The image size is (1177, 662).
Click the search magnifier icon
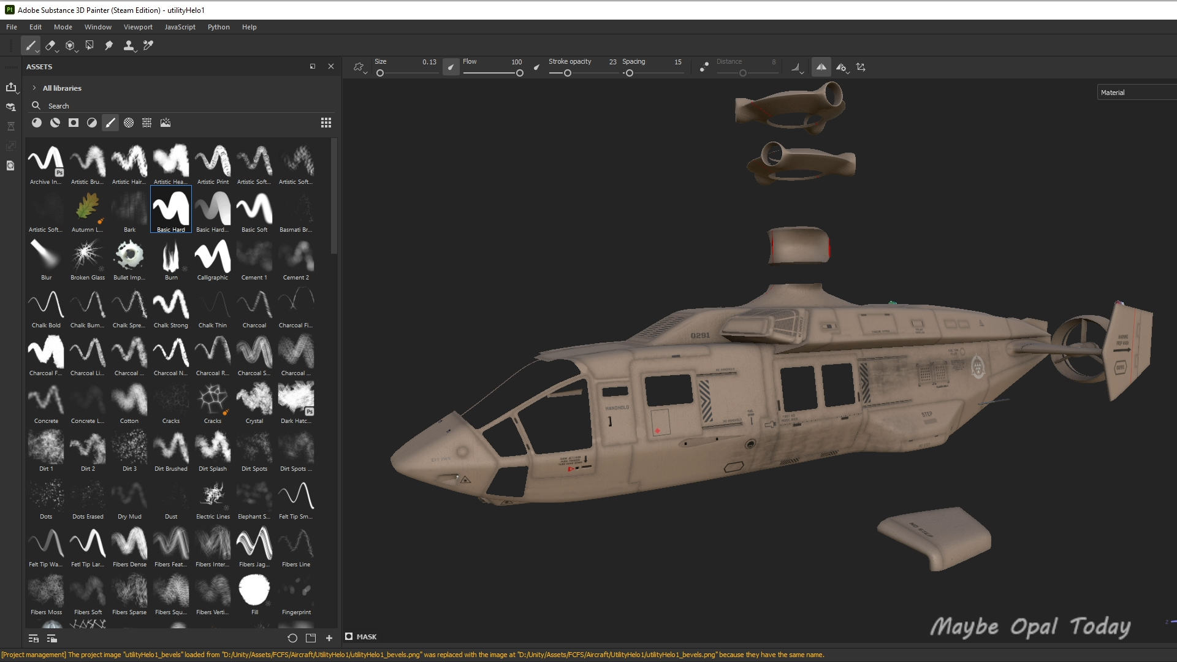tap(36, 105)
